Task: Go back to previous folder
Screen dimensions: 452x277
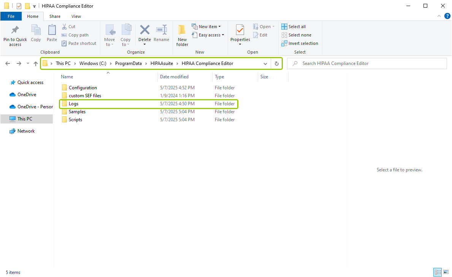Action: (x=8, y=63)
